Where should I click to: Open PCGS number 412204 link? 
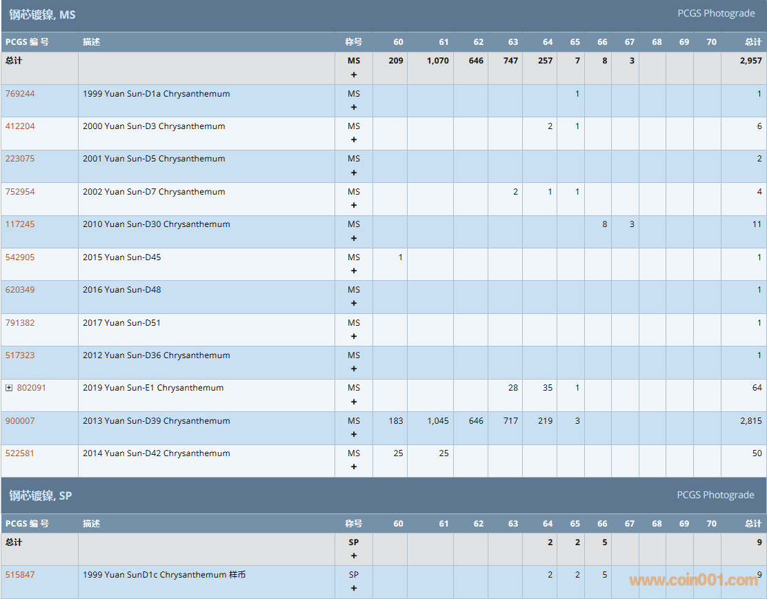(x=20, y=126)
